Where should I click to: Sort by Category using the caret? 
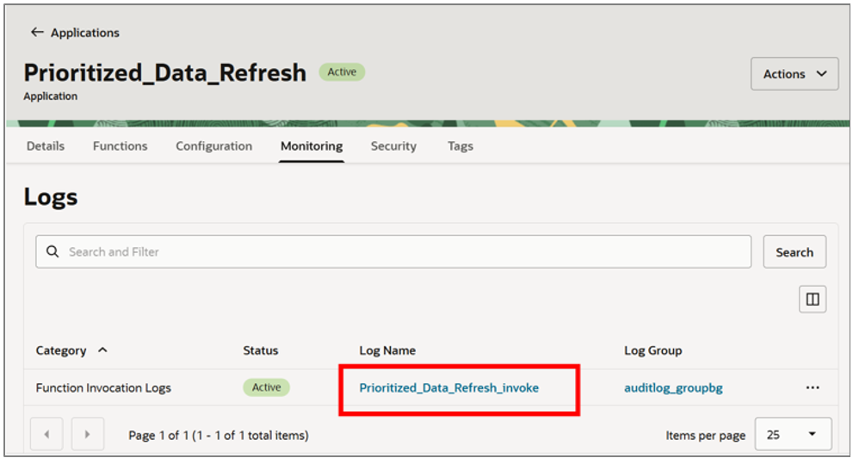(103, 350)
